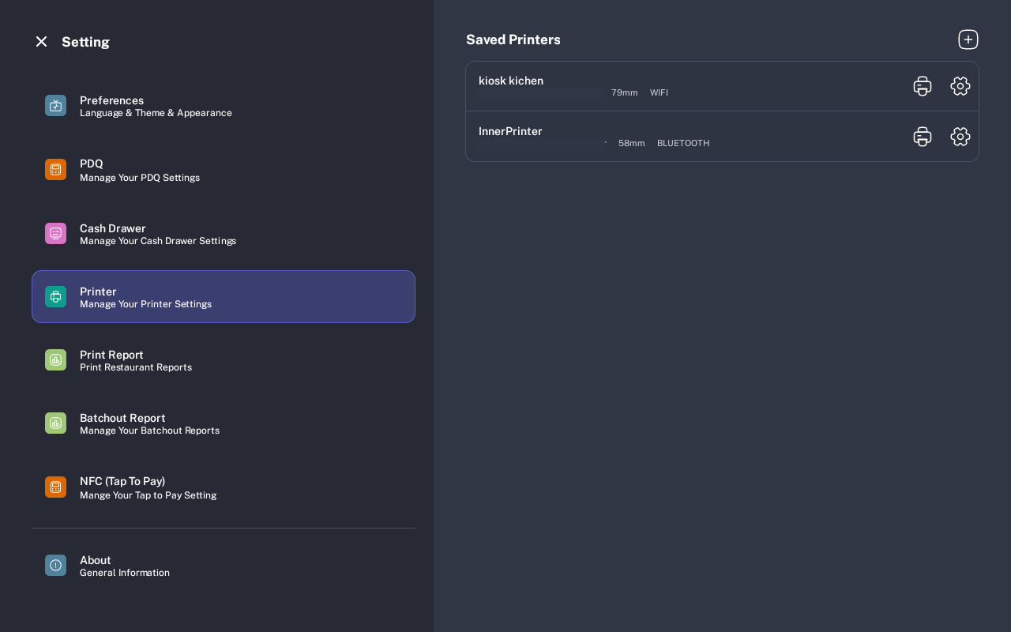The height and width of the screenshot is (632, 1011).
Task: Open Preferences Language & Theme settings
Action: click(224, 106)
